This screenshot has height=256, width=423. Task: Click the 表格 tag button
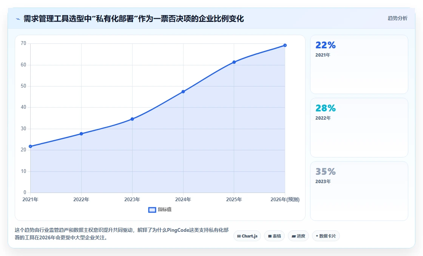(x=274, y=236)
